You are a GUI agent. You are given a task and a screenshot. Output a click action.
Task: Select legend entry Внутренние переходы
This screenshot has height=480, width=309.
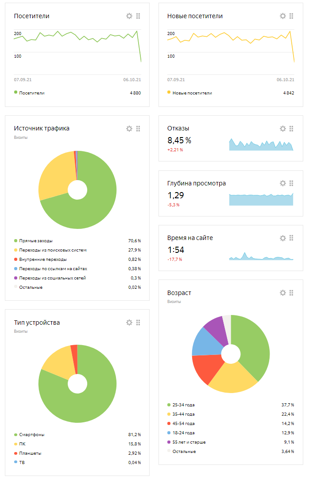43,259
